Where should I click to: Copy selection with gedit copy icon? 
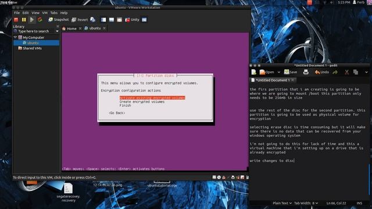tap(355, 72)
